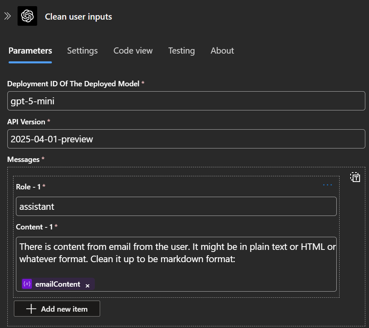369x328 pixels.
Task: Click the Role field containing assistant
Action: 176,207
